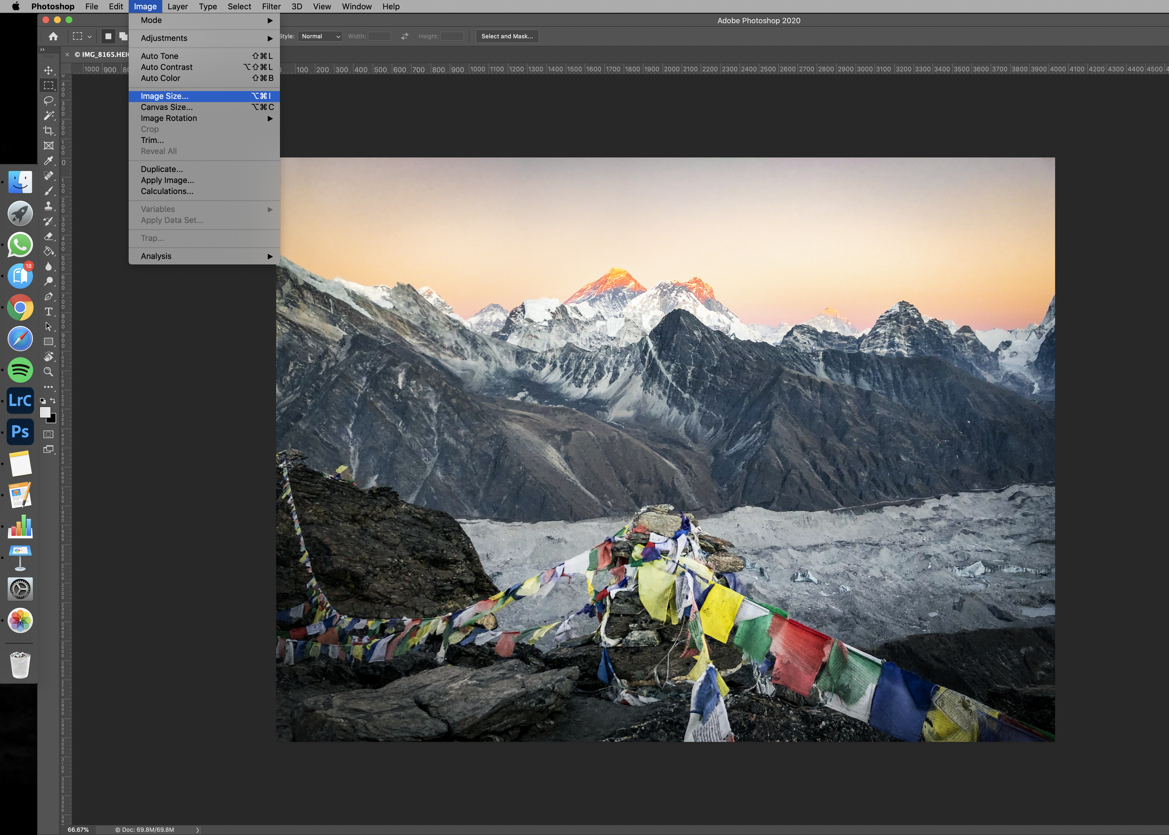Click the zoom level 66.67% field

78,830
